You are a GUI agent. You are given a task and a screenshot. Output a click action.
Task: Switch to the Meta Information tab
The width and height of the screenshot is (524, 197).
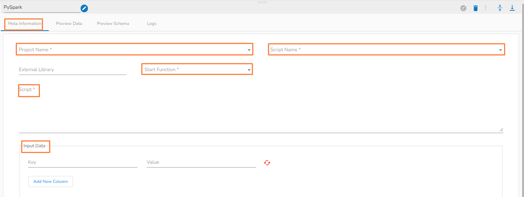point(25,24)
